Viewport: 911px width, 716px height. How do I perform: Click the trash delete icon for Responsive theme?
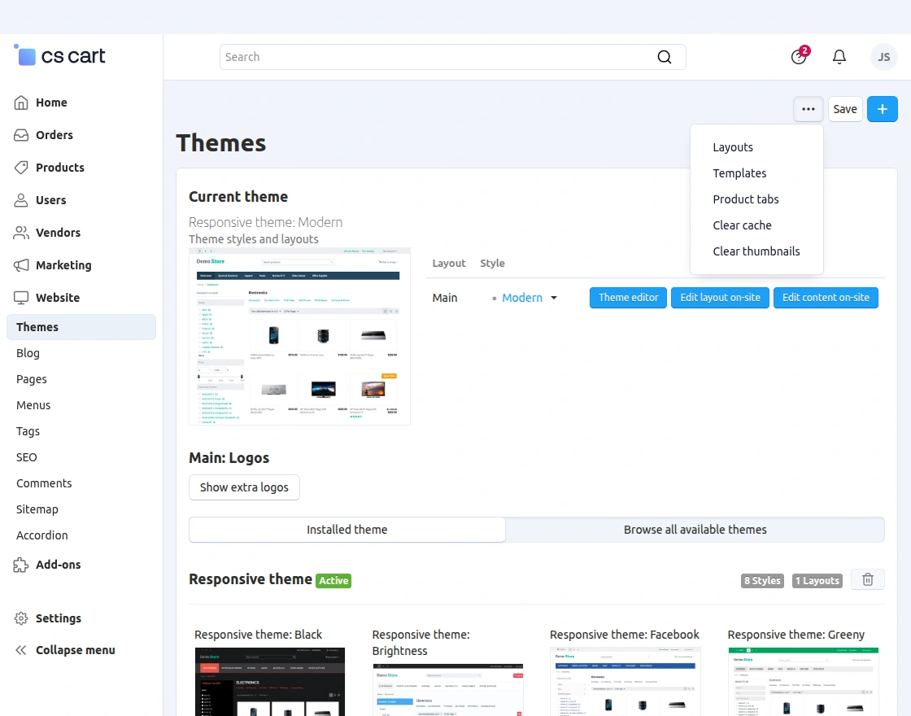pyautogui.click(x=867, y=579)
